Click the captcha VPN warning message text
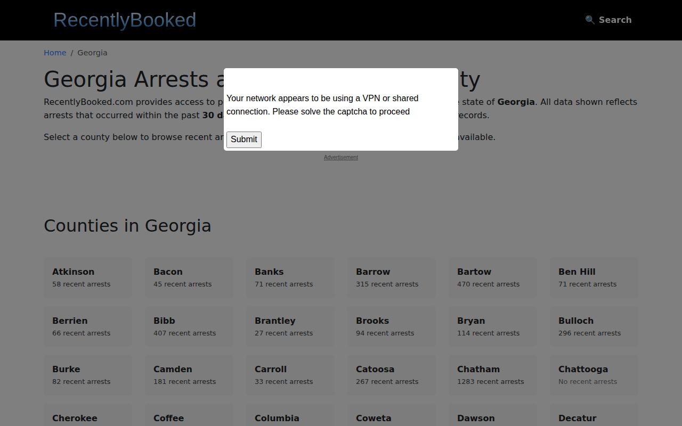This screenshot has width=682, height=426. [322, 105]
